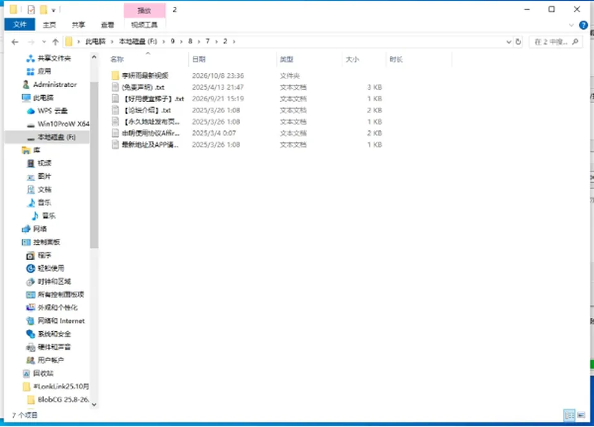The image size is (594, 427).
Task: Open the Customize Quick Access Toolbar dropdown
Action: [x=53, y=10]
